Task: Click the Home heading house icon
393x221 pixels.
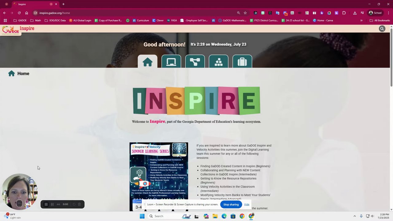Action: coord(12,73)
